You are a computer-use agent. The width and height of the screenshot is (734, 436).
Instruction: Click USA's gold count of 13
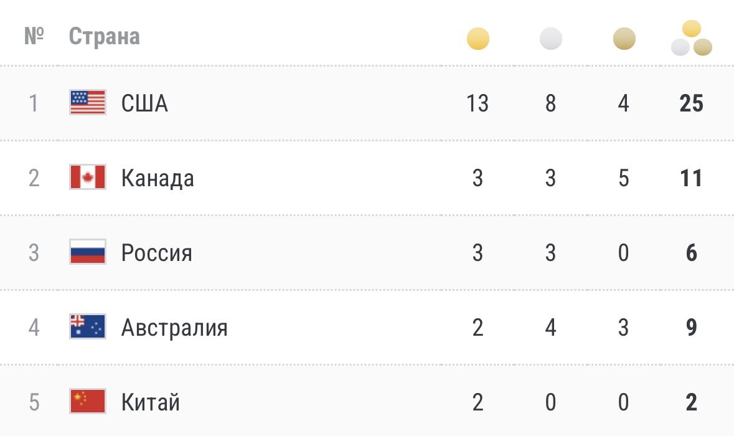point(478,103)
